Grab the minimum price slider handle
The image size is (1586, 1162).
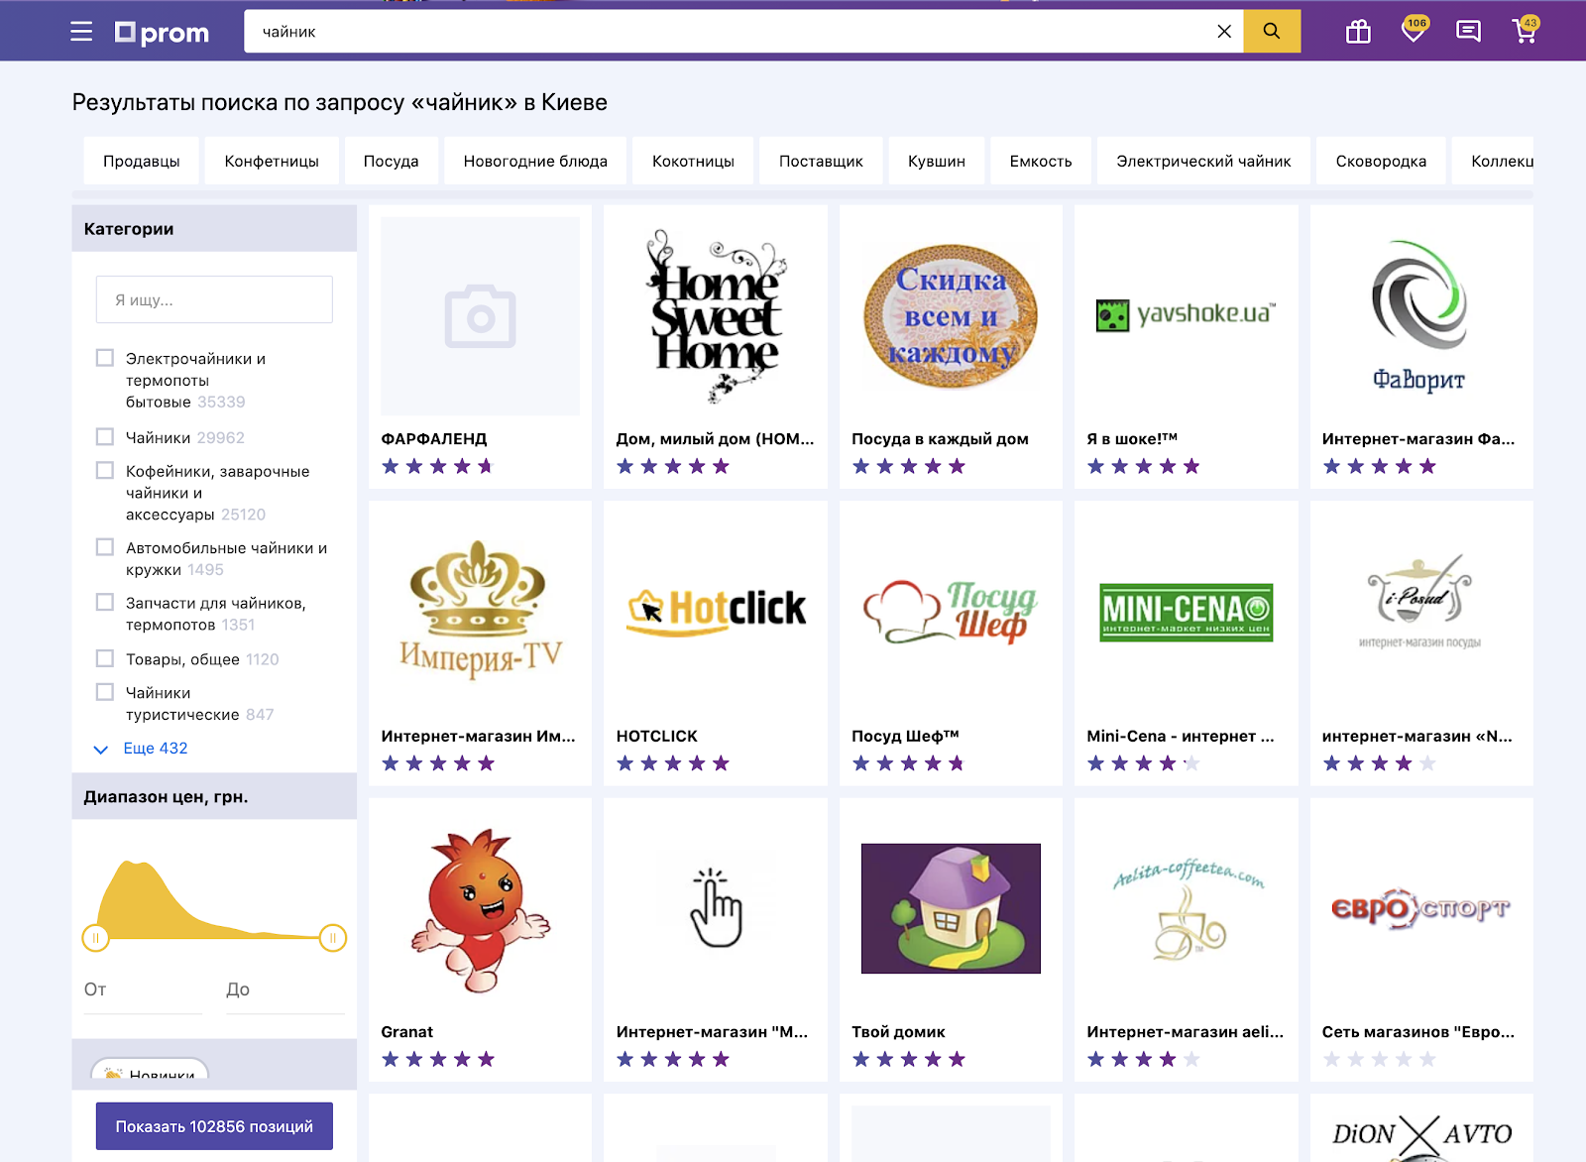[95, 937]
